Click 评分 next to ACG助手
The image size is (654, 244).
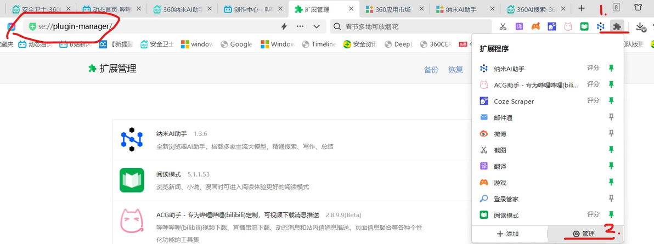pos(593,84)
